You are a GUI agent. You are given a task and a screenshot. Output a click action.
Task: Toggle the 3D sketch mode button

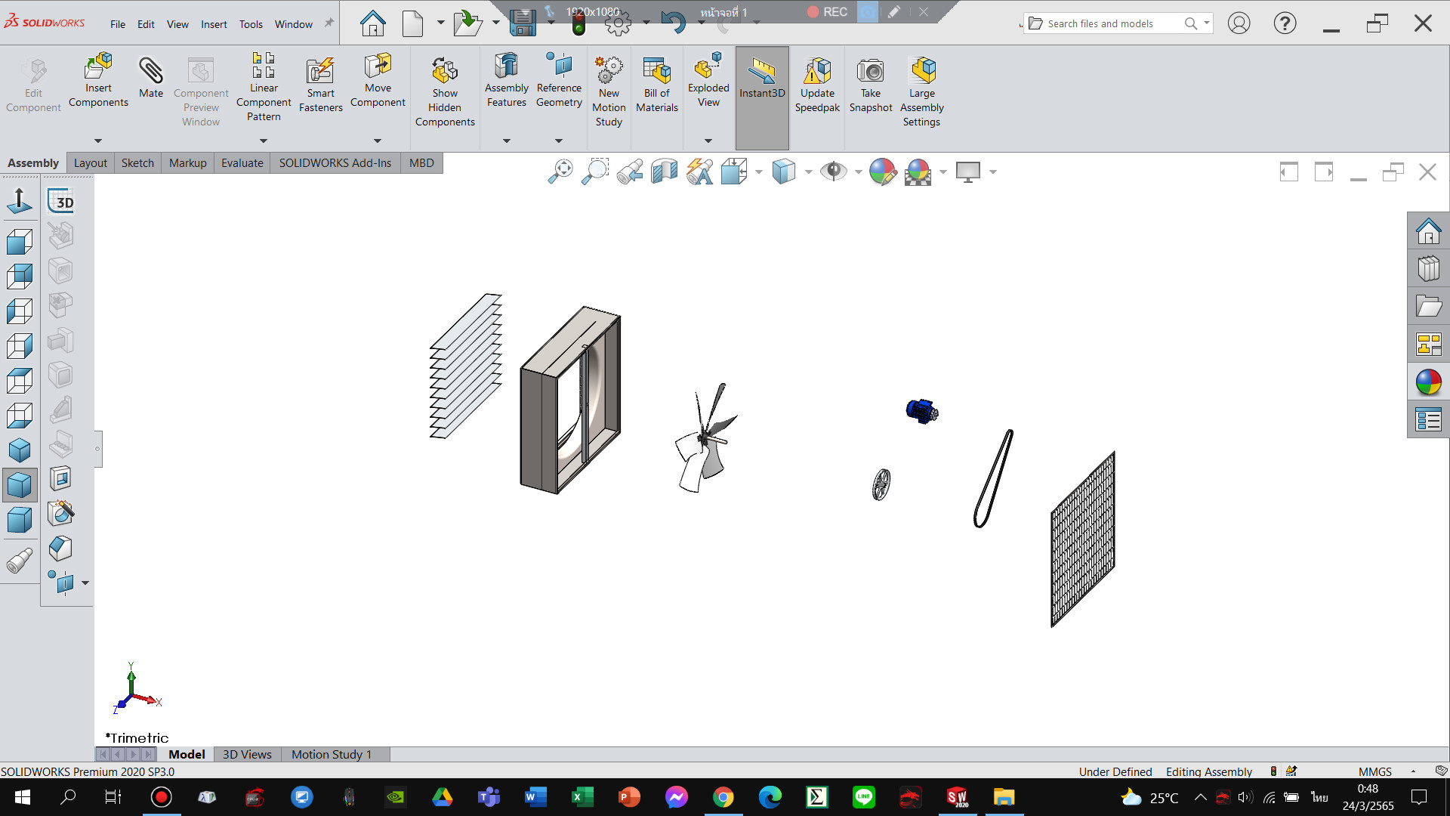[60, 202]
